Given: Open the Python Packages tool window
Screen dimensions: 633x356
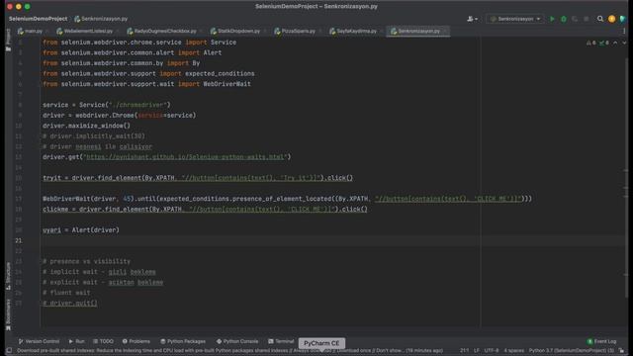Looking at the screenshot, I should pos(183,341).
